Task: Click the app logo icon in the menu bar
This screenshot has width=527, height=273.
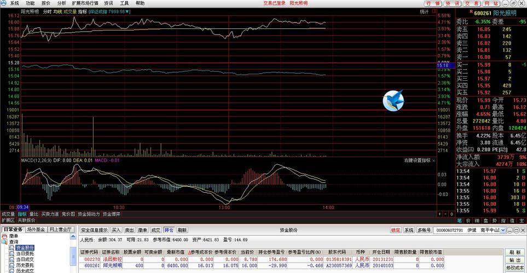Action: point(3,3)
